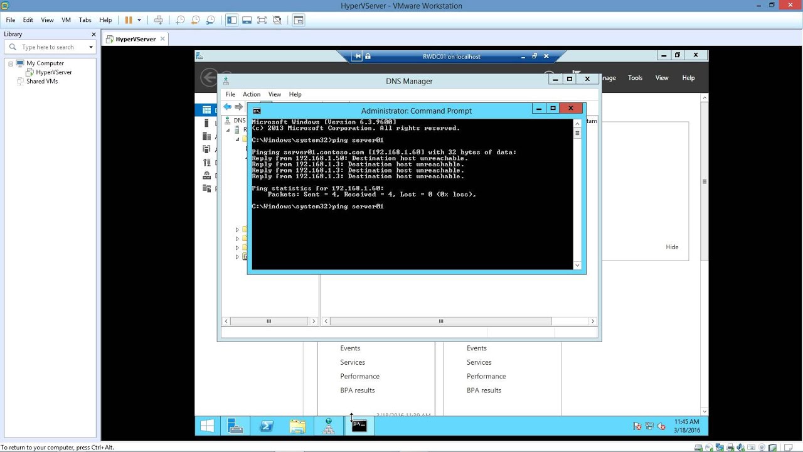
Task: Click BPA results link in the left tile
Action: coord(358,390)
